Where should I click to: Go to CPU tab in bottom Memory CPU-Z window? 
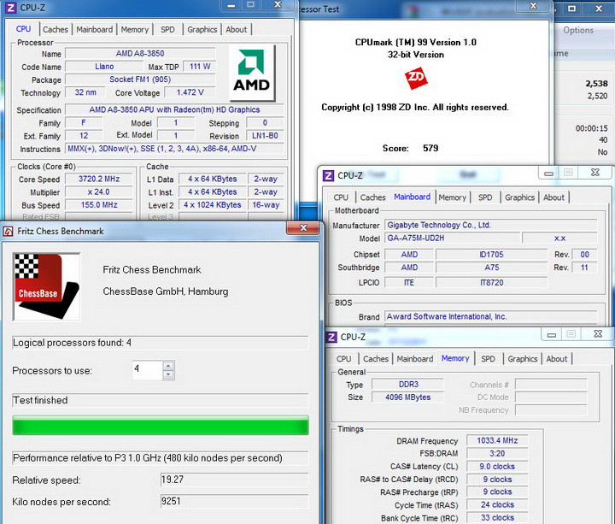click(343, 359)
